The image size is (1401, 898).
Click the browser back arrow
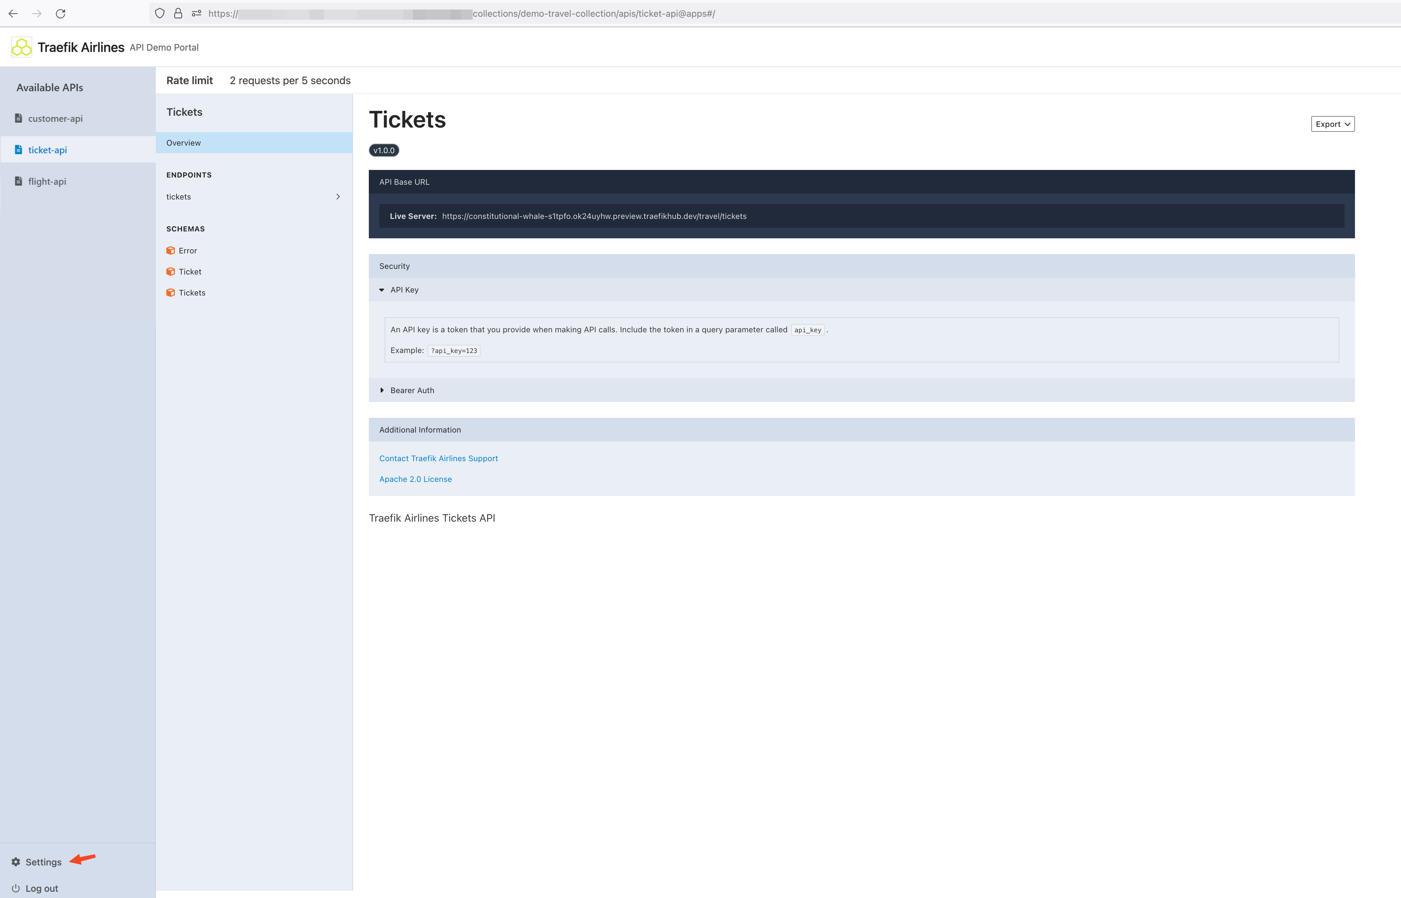click(13, 13)
